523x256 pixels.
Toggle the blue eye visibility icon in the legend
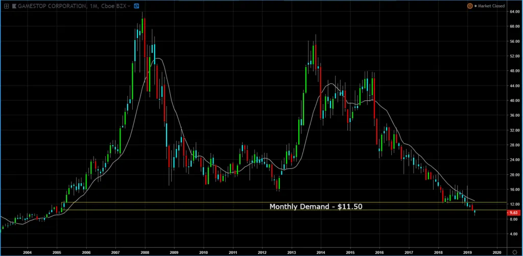(136, 6)
